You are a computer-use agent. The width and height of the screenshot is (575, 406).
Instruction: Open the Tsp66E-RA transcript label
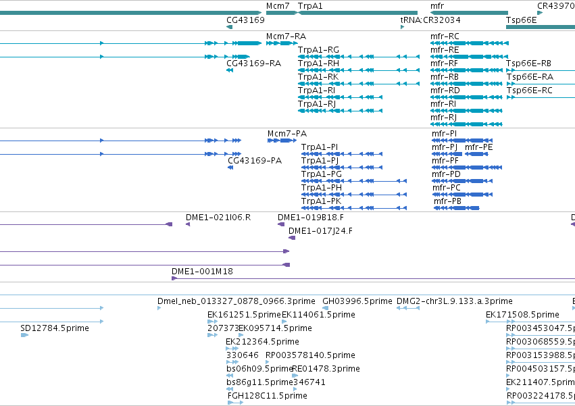(530, 77)
